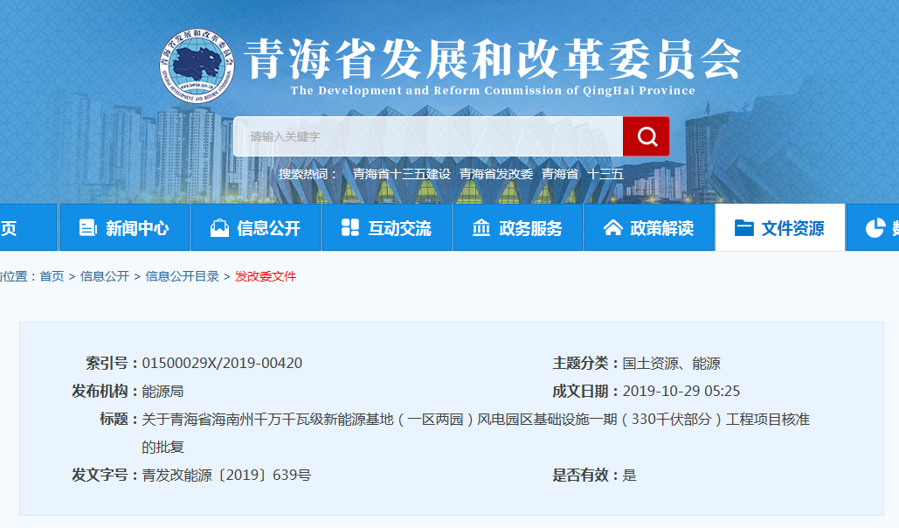The image size is (899, 528).
Task: Click the 搜索热词 label
Action: (308, 174)
